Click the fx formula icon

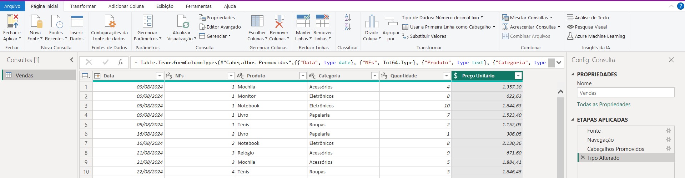pos(121,62)
